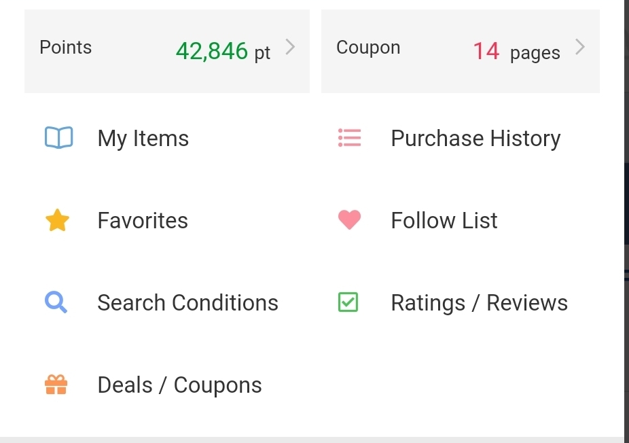Viewport: 629px width, 443px height.
Task: Expand Points details with chevron arrow
Action: coord(291,47)
